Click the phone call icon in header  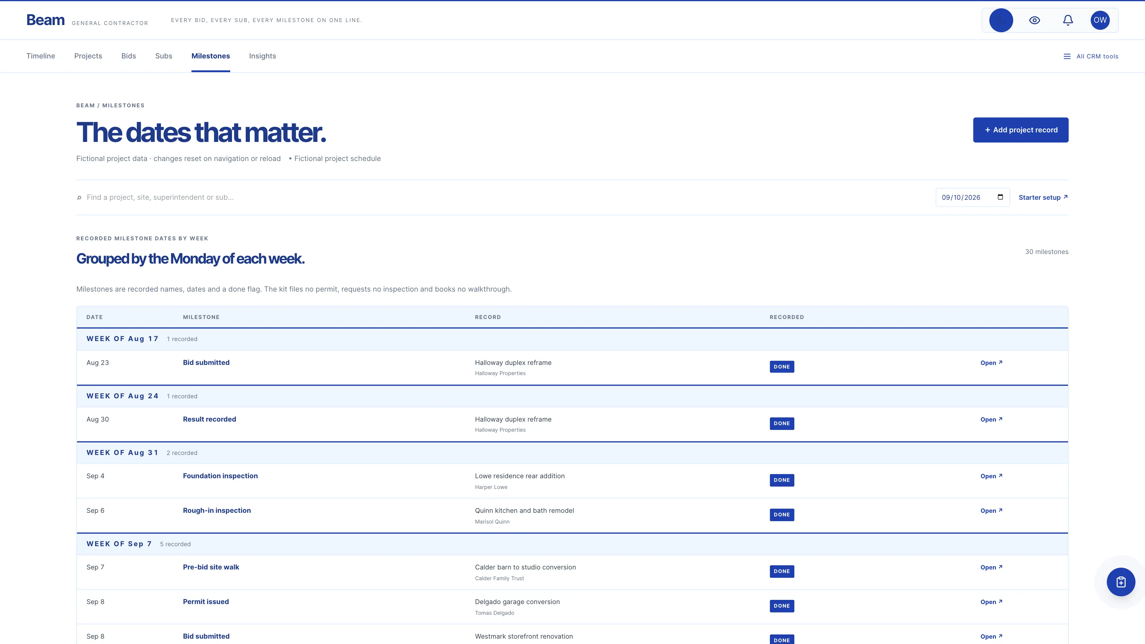coord(1001,20)
